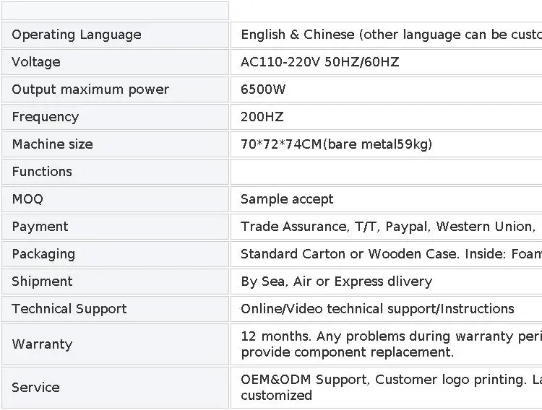Image resolution: width=542 pixels, height=410 pixels.
Task: Select the Functions row label
Action: coord(42,172)
